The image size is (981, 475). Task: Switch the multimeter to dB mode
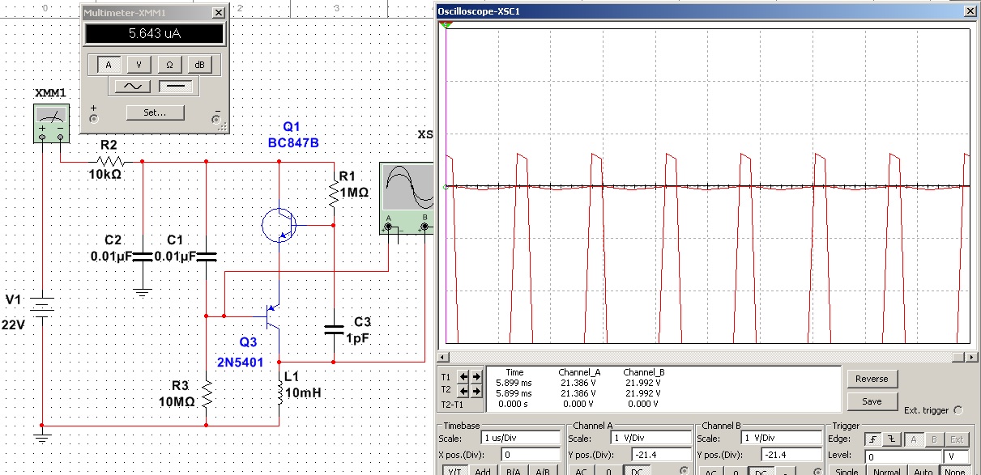(x=198, y=65)
